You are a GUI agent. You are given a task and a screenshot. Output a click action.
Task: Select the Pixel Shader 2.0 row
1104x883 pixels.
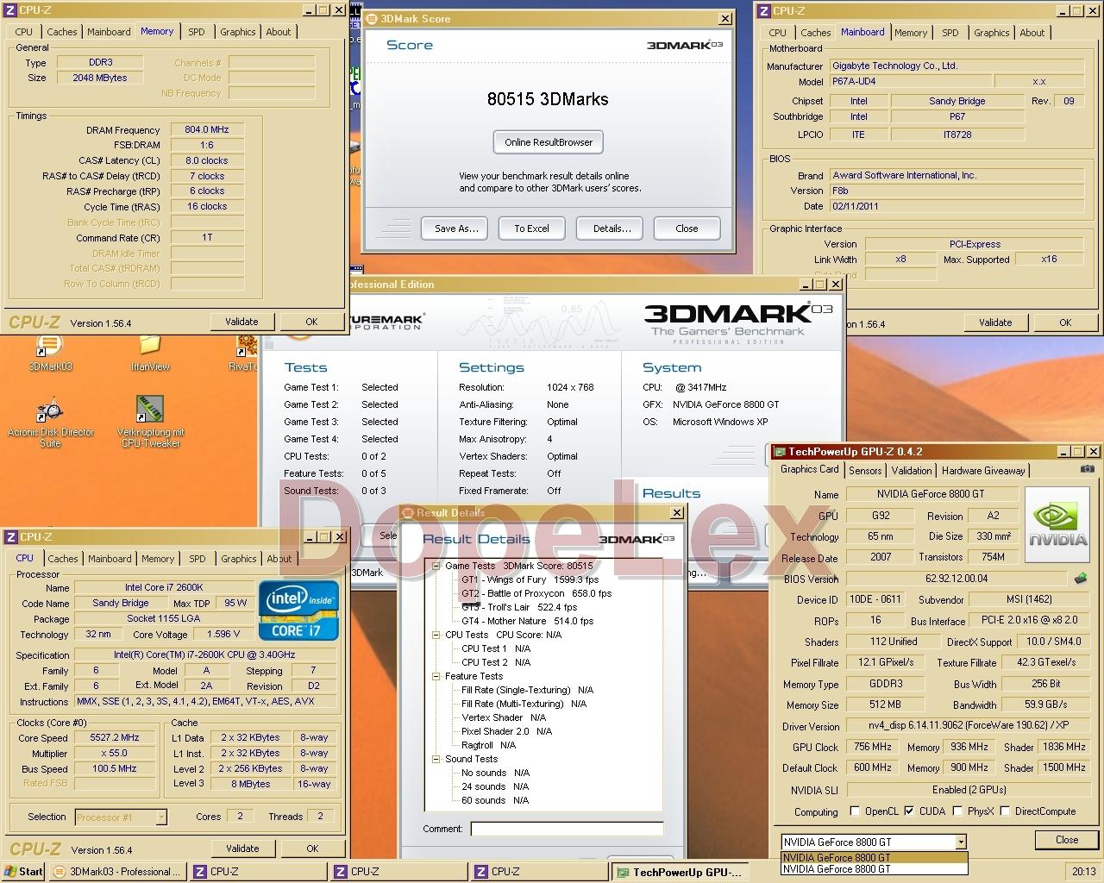point(506,731)
